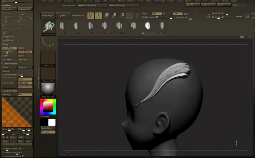255x158 pixels.
Task: Click the fH flip horizontal button
Action: click(x=3, y=137)
